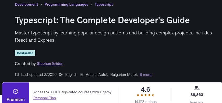The image size is (222, 103).
Task: Go to the Typescript breadcrumb category
Action: pyautogui.click(x=104, y=4)
